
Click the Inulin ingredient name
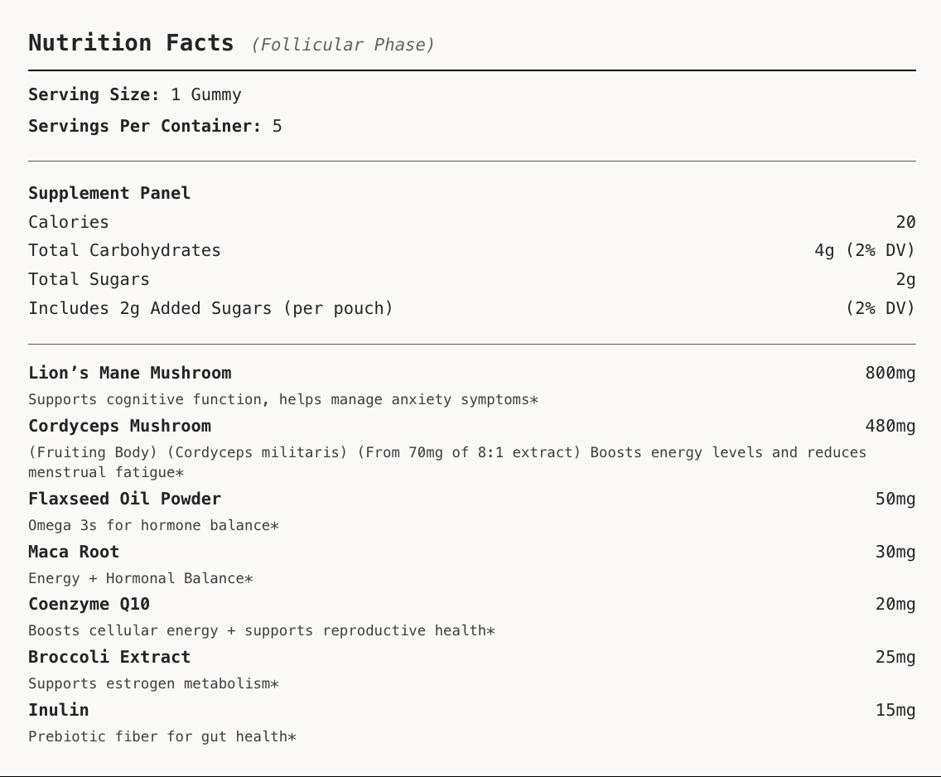click(58, 710)
